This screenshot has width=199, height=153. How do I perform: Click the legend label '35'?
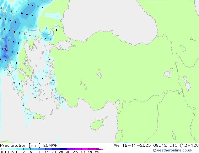(x=75, y=152)
